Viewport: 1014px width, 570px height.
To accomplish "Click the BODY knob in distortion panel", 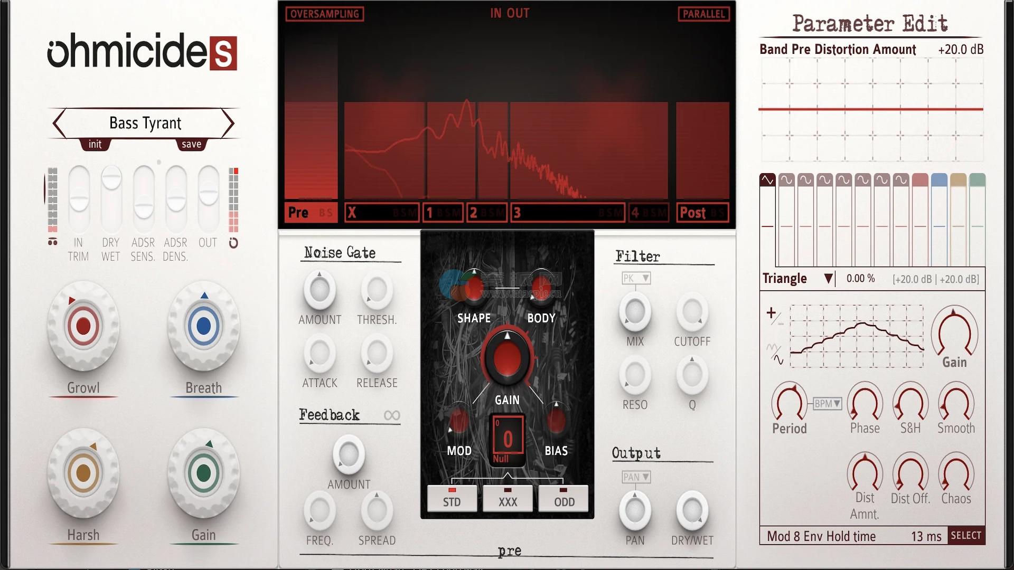I will [x=541, y=287].
